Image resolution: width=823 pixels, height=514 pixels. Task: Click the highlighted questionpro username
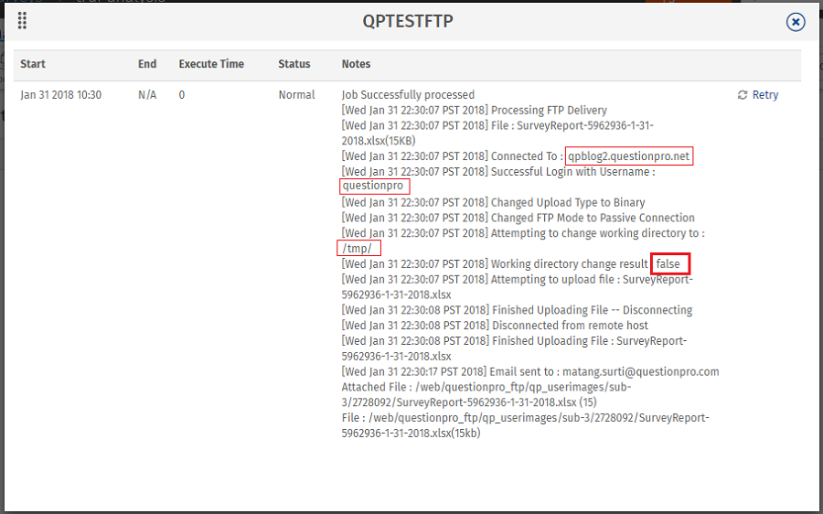[373, 187]
